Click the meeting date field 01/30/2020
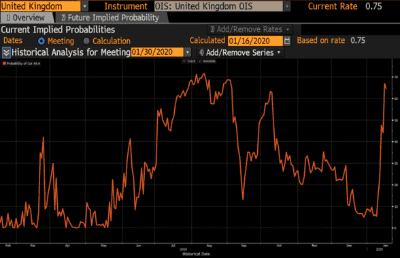 point(157,52)
